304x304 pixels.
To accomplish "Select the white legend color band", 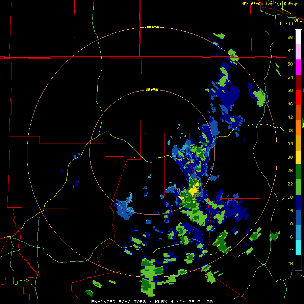I will [298, 37].
